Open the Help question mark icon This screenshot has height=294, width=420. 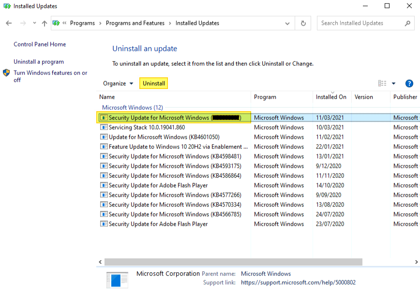click(x=409, y=84)
